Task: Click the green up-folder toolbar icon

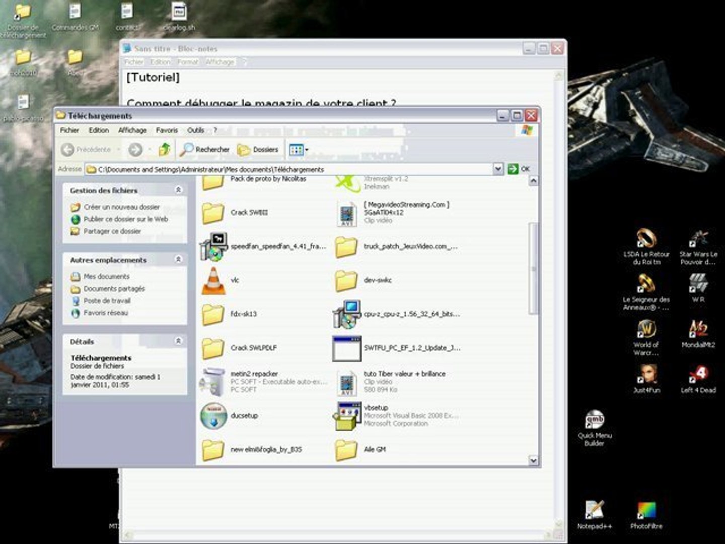Action: (x=165, y=149)
